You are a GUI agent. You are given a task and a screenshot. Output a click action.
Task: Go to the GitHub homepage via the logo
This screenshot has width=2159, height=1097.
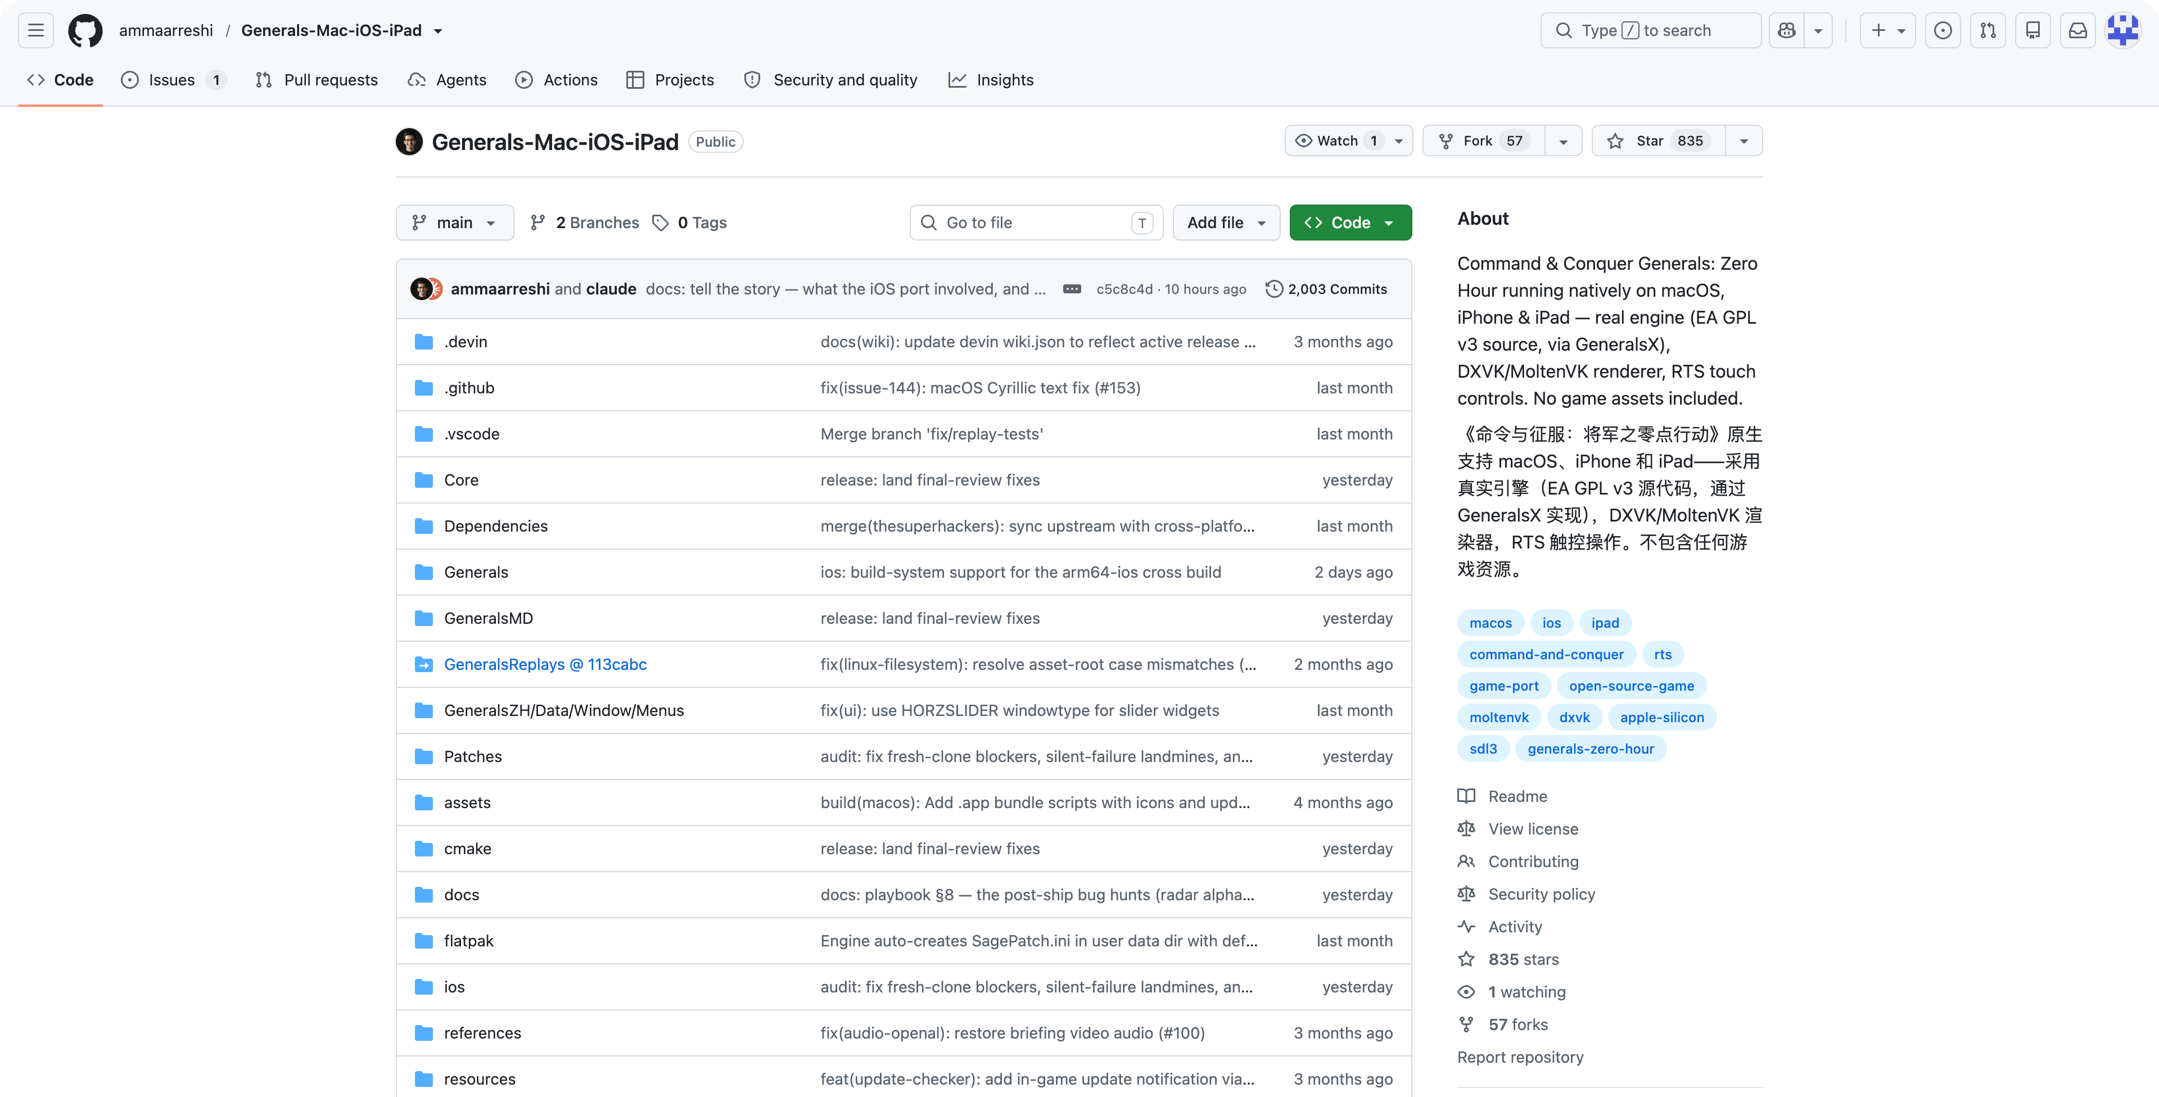[85, 30]
